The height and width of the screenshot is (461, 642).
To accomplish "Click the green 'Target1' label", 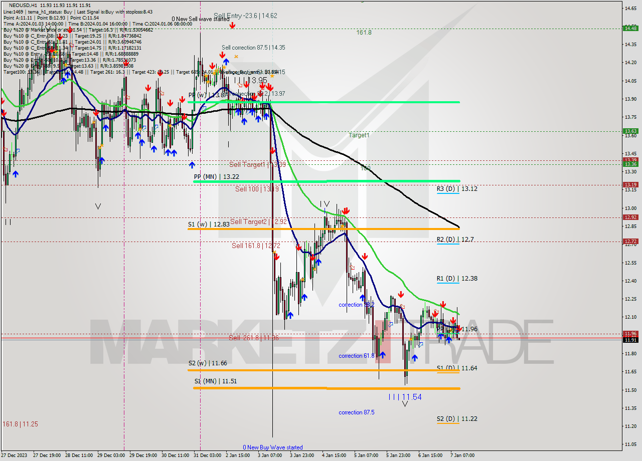I will 359,135.
